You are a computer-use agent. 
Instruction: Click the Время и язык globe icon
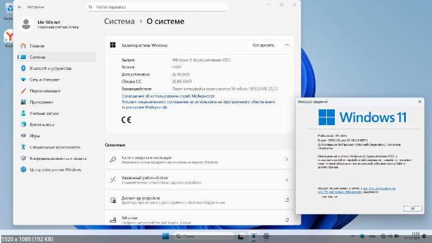click(24, 125)
